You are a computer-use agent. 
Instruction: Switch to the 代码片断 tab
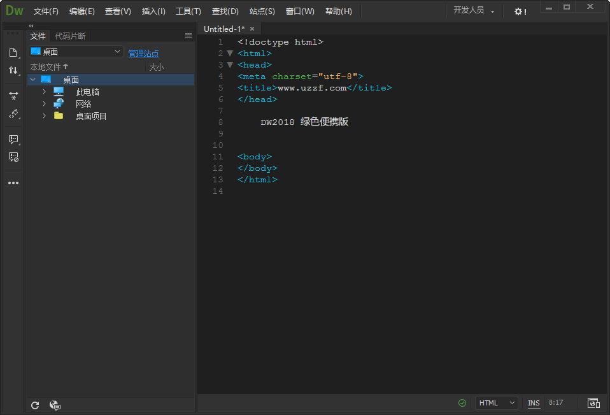pos(71,36)
